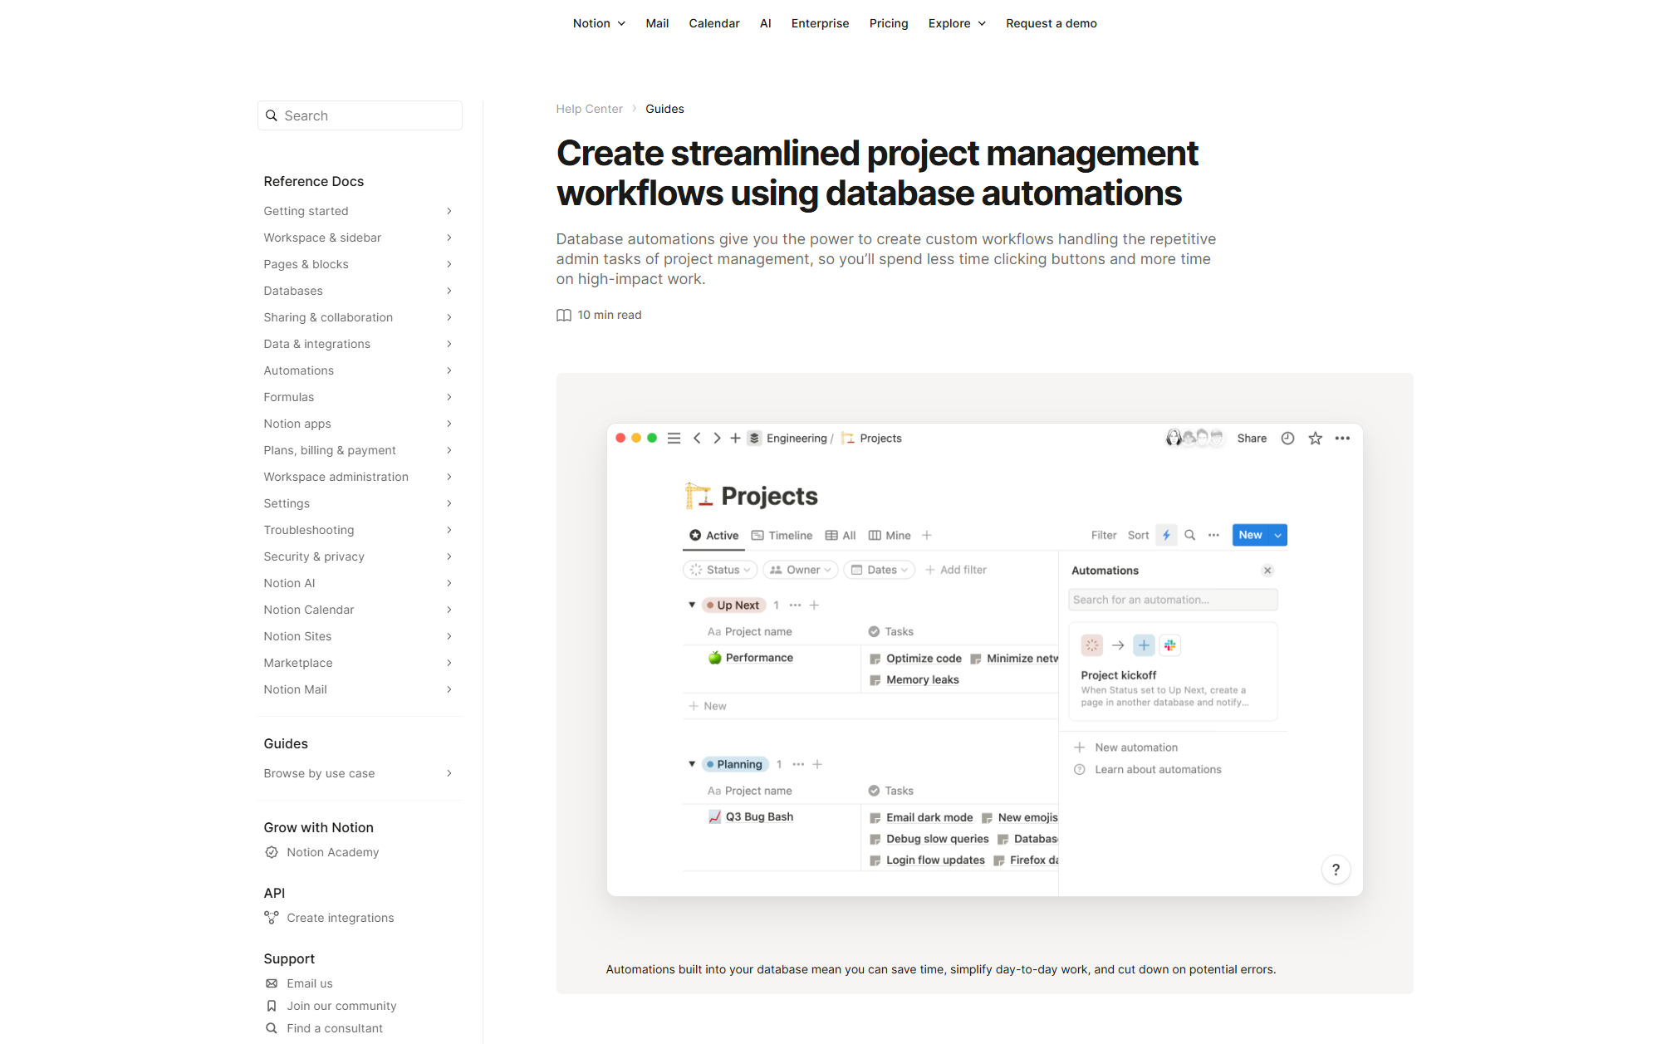The height and width of the screenshot is (1044, 1657).
Task: Switch to the All view tab
Action: 841,536
